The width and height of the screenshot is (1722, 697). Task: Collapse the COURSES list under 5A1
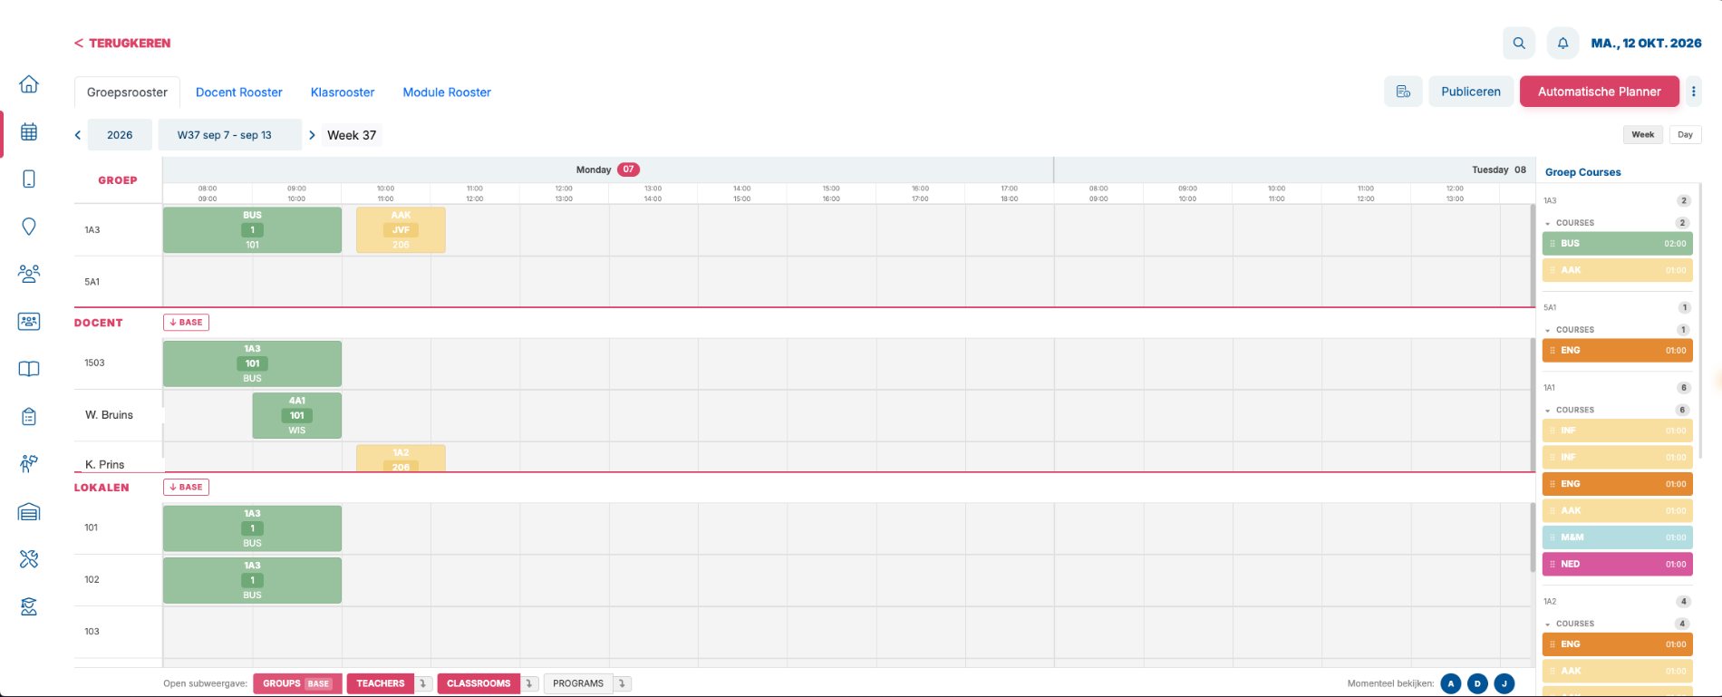click(1548, 330)
